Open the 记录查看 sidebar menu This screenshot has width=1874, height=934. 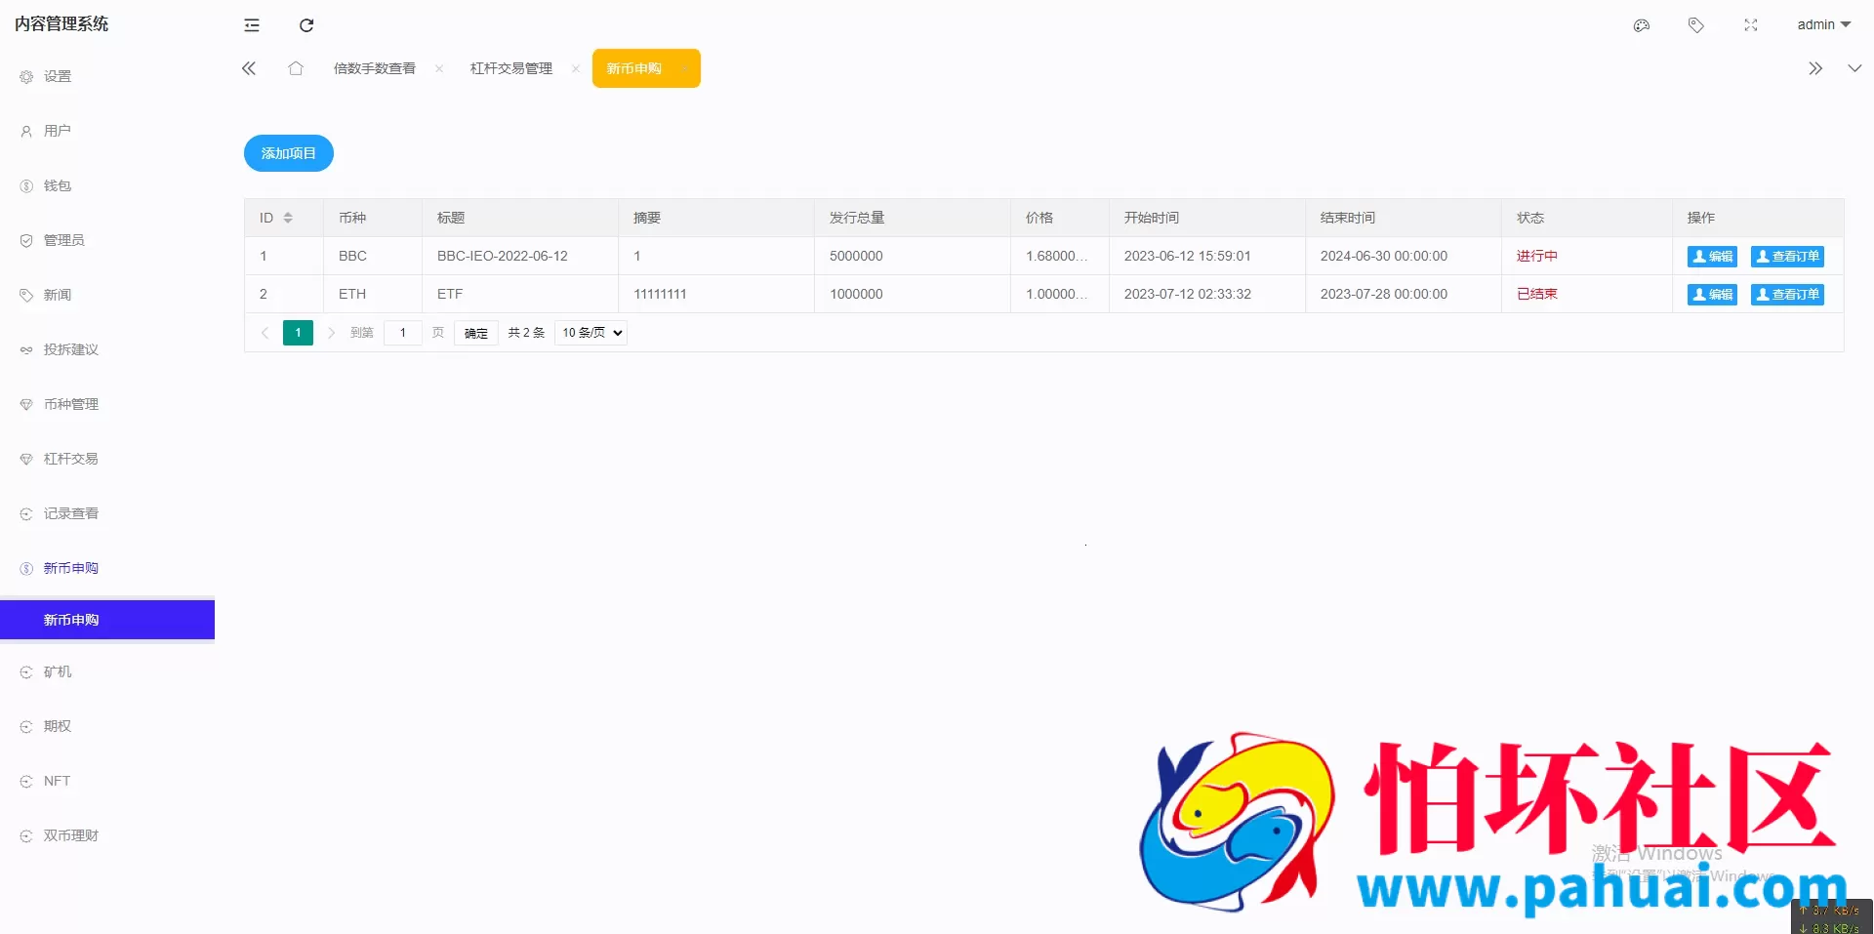coord(107,513)
